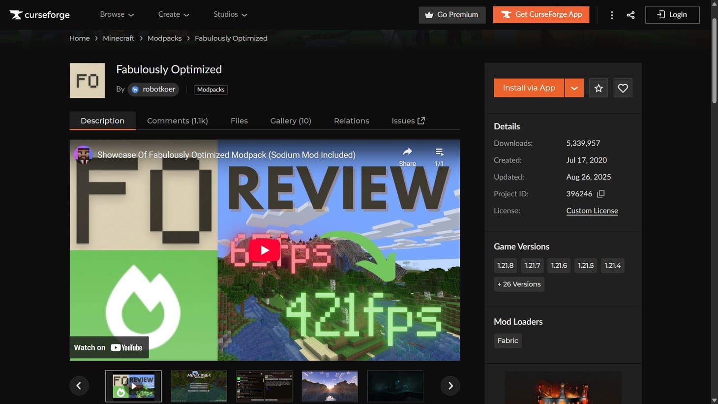Open the three-dot overflow menu

[x=611, y=15]
